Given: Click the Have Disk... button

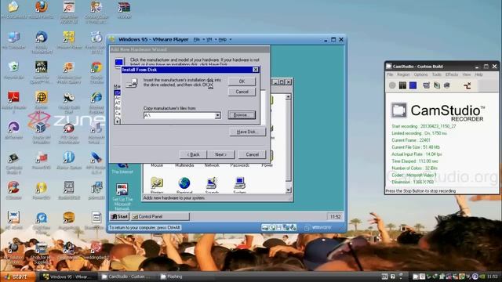Looking at the screenshot, I should point(248,132).
